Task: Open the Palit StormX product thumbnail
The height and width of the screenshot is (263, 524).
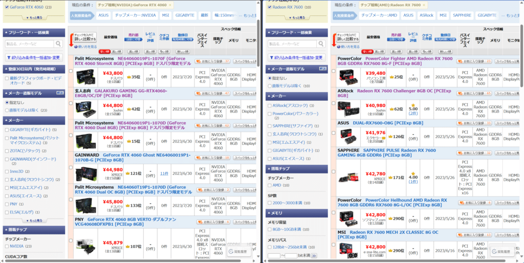Action: (x=85, y=77)
